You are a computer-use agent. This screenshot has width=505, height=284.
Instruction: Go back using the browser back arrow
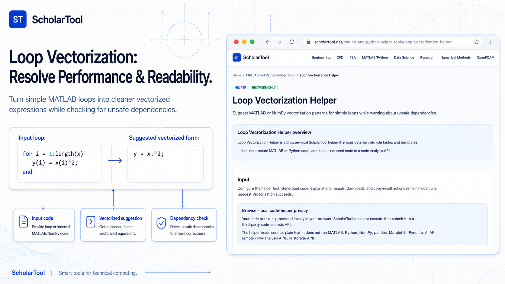click(x=268, y=42)
